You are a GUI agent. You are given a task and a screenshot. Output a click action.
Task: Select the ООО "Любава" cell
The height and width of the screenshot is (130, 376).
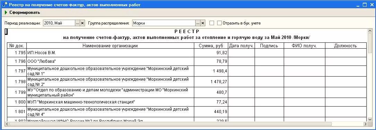pyautogui.click(x=110, y=61)
